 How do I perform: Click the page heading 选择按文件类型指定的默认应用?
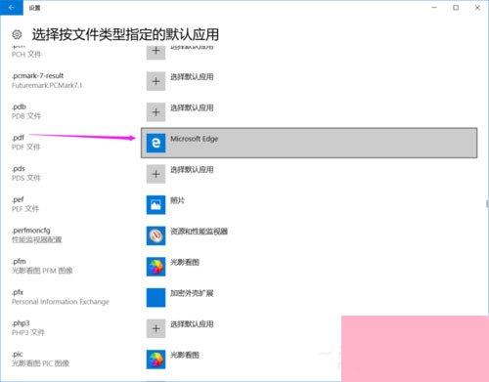click(125, 34)
